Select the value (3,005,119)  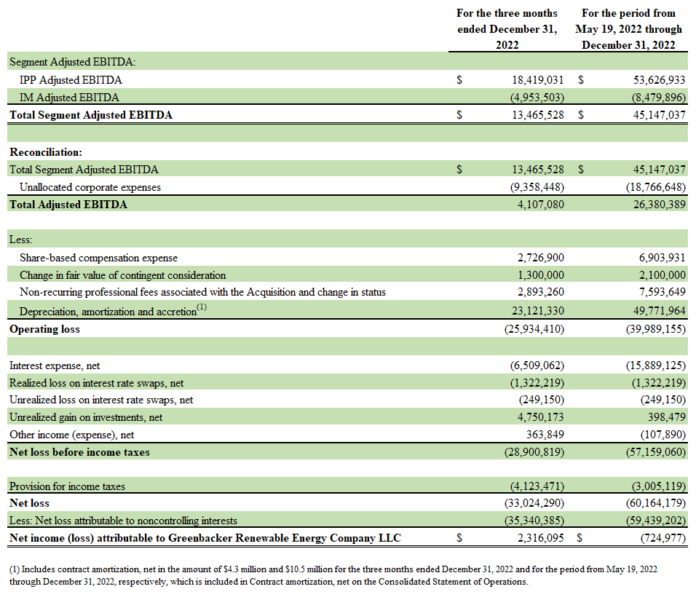[x=659, y=486]
